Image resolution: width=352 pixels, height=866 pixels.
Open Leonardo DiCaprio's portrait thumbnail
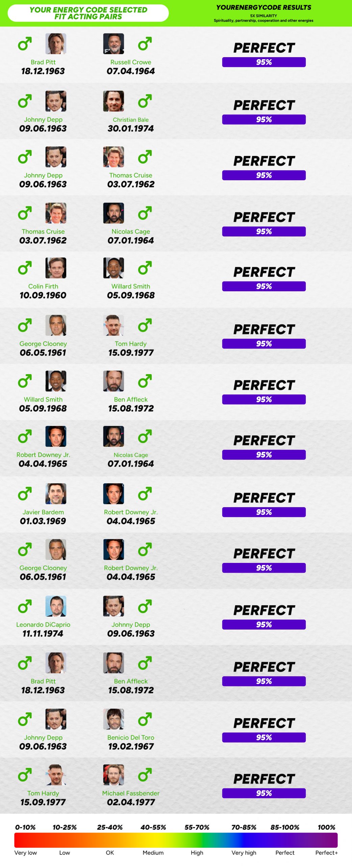coord(56,606)
